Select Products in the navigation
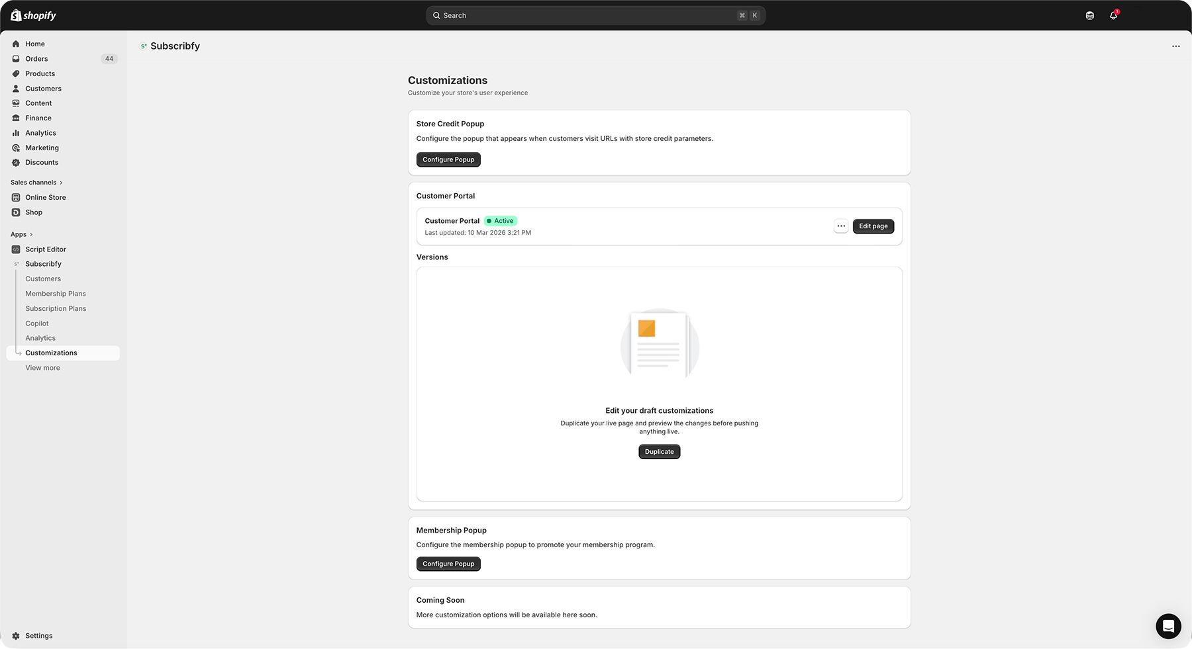This screenshot has height=649, width=1192. coord(40,73)
